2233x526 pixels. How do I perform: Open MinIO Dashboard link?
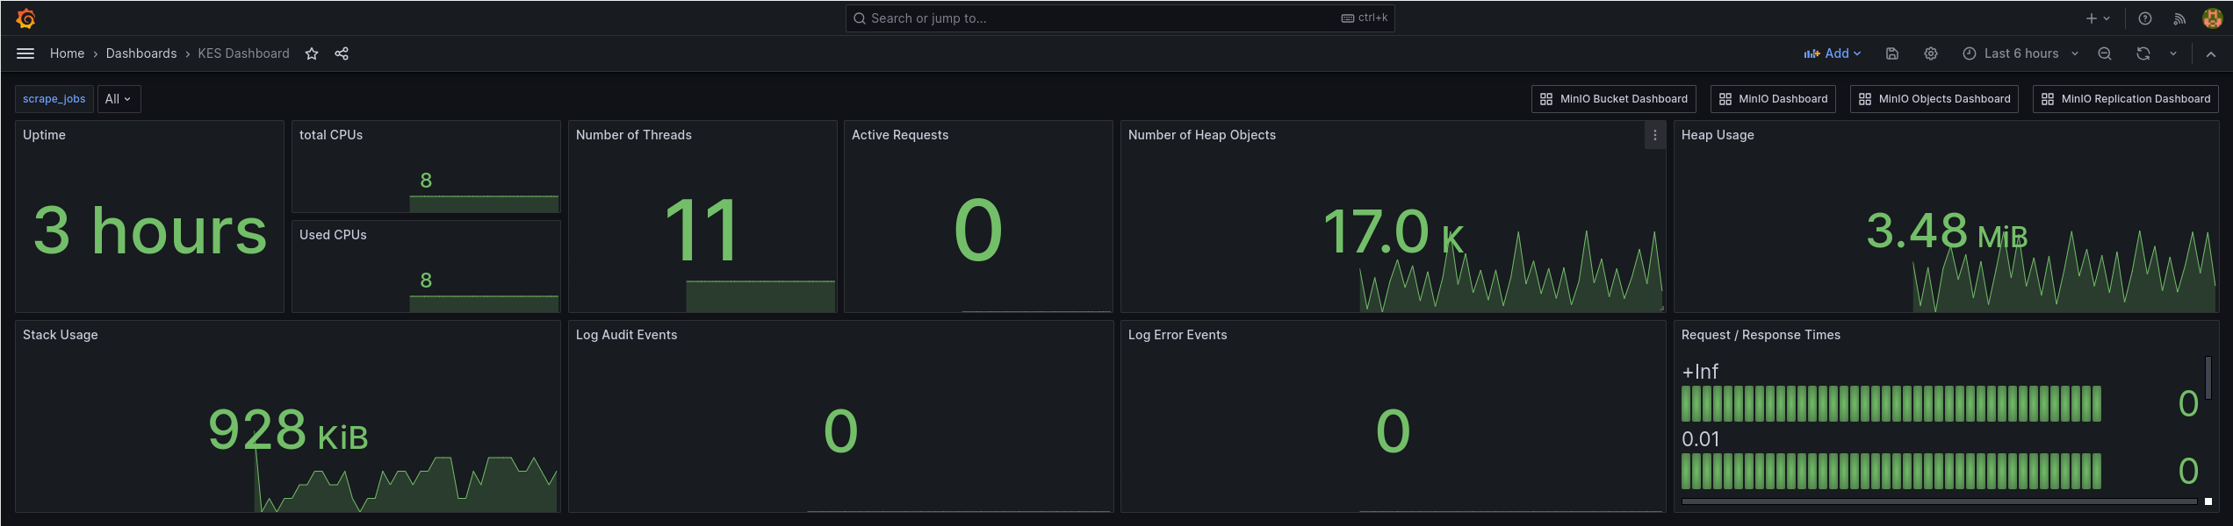pyautogui.click(x=1773, y=99)
